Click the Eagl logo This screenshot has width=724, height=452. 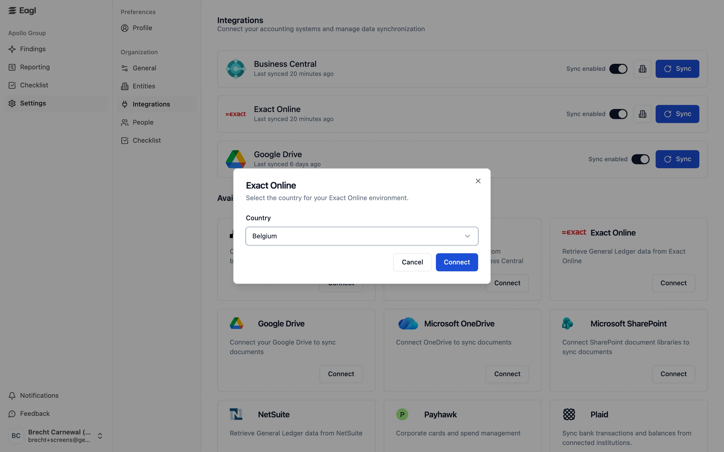click(22, 11)
